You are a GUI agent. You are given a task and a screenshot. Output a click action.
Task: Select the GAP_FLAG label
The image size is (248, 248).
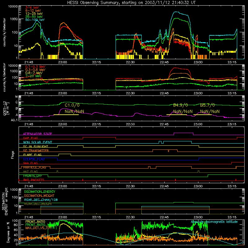[x=30, y=138]
